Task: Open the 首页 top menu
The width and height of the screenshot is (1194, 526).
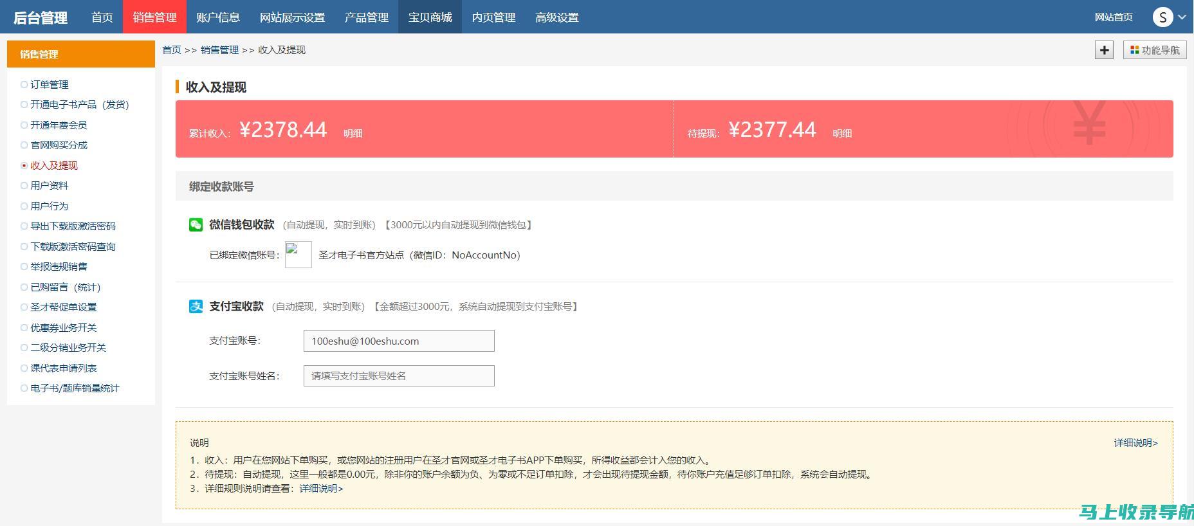Action: click(x=102, y=17)
